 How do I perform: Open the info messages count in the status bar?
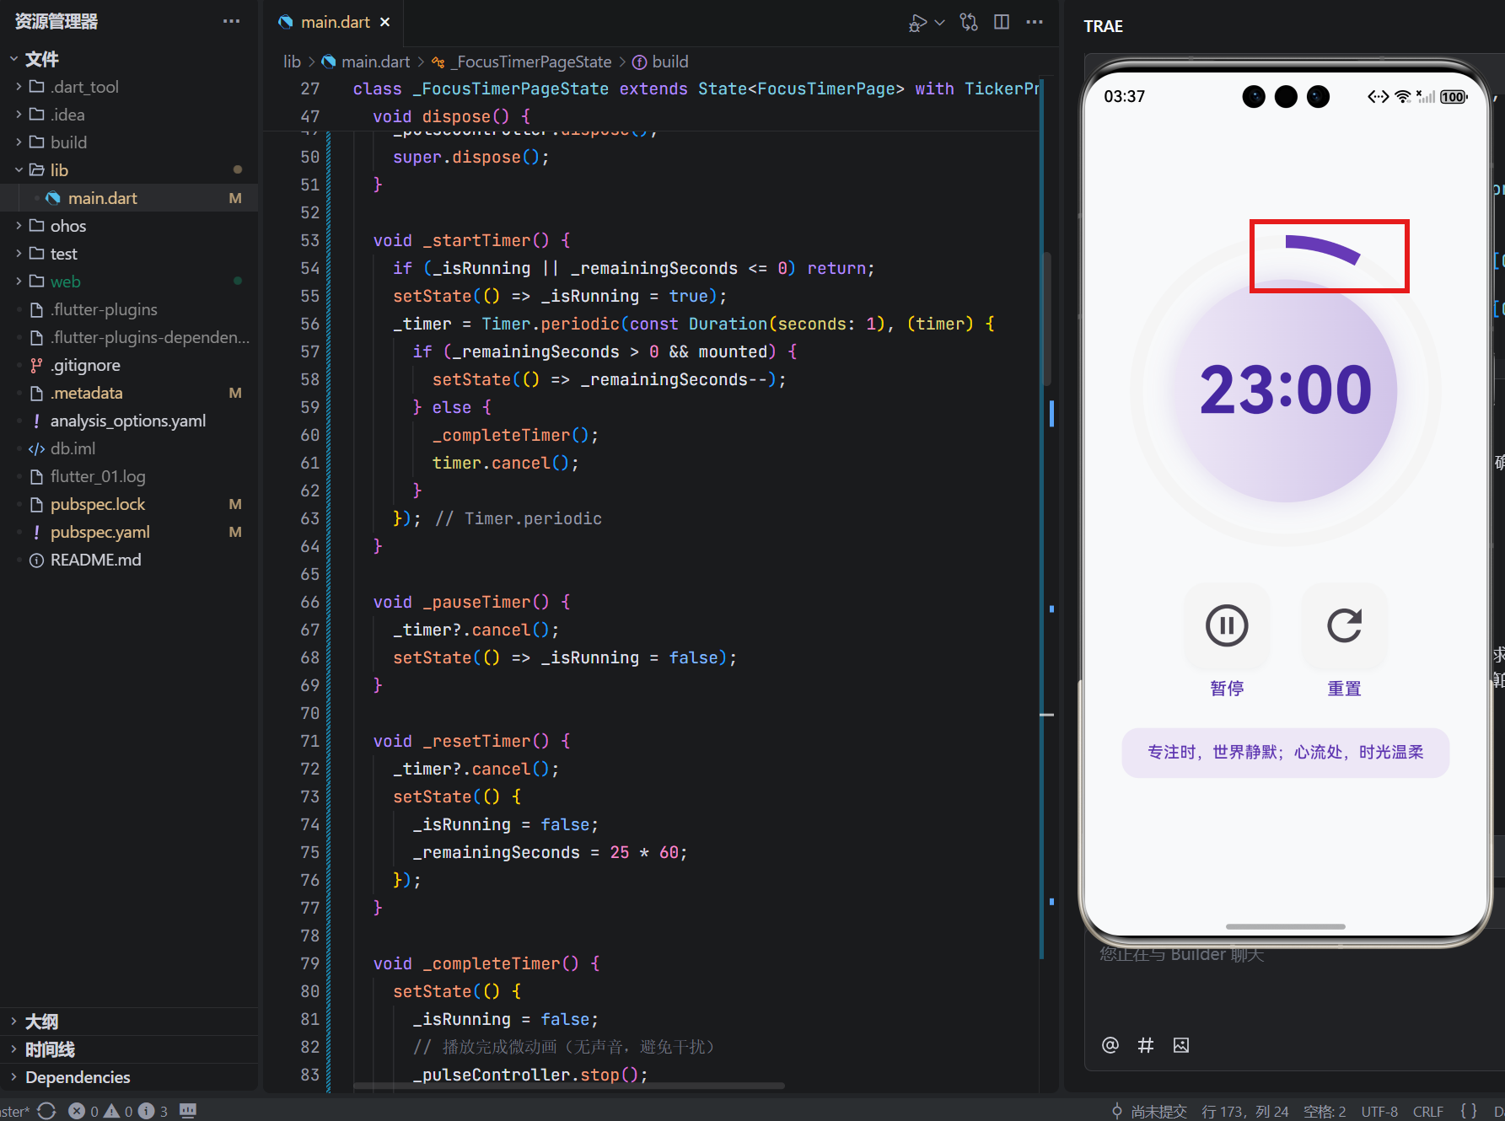153,1111
